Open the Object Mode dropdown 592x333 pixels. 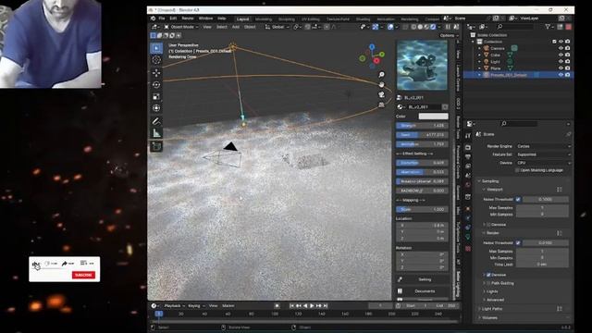pyautogui.click(x=181, y=27)
